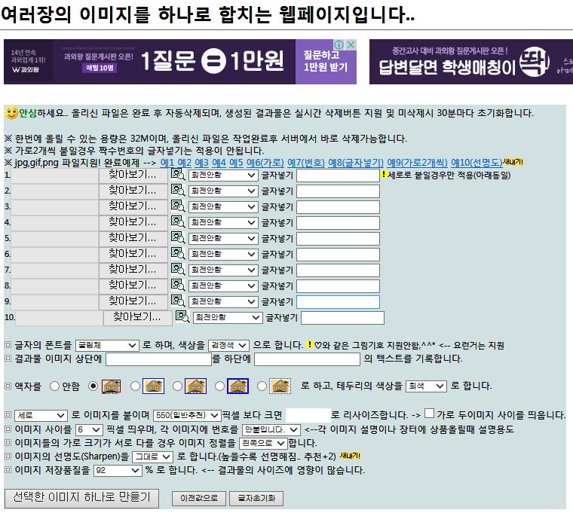Click the '글자초기화' reset text button
This screenshot has height=516, width=573.
(256, 499)
